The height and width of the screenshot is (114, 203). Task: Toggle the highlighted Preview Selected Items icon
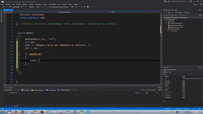[x=188, y=13]
